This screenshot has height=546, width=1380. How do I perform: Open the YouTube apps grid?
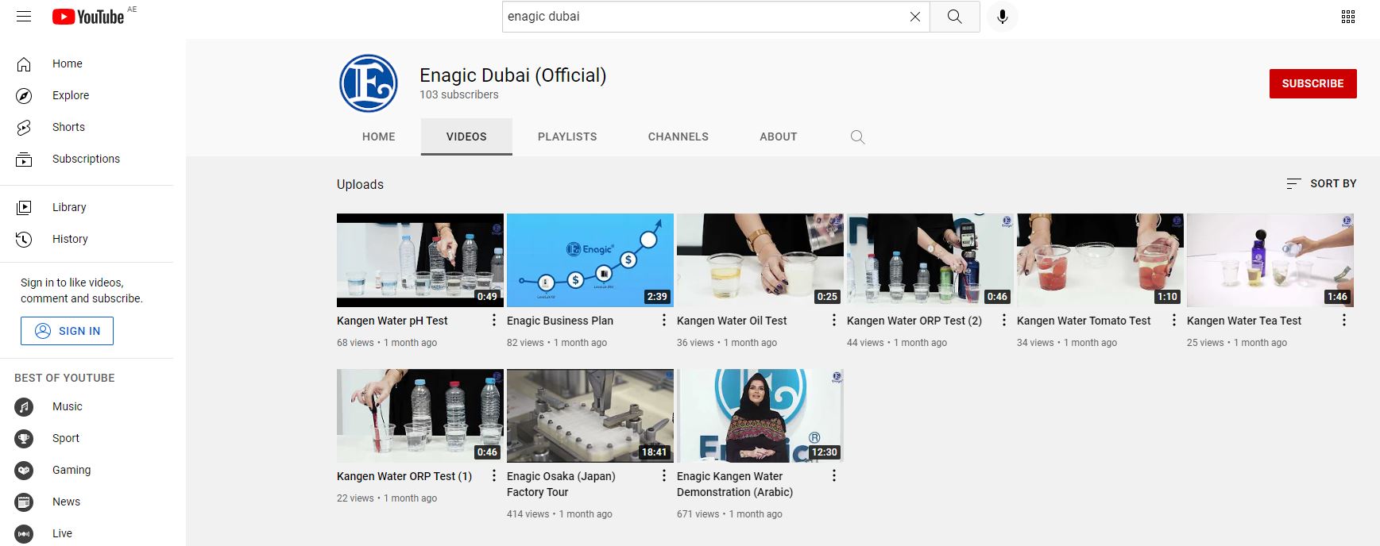[x=1348, y=17]
